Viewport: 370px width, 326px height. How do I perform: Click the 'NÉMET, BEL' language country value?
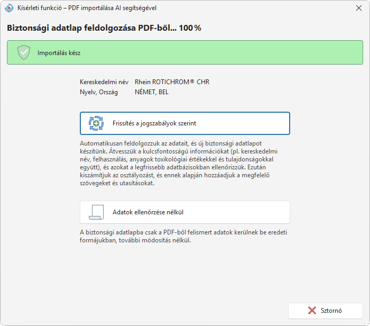152,92
